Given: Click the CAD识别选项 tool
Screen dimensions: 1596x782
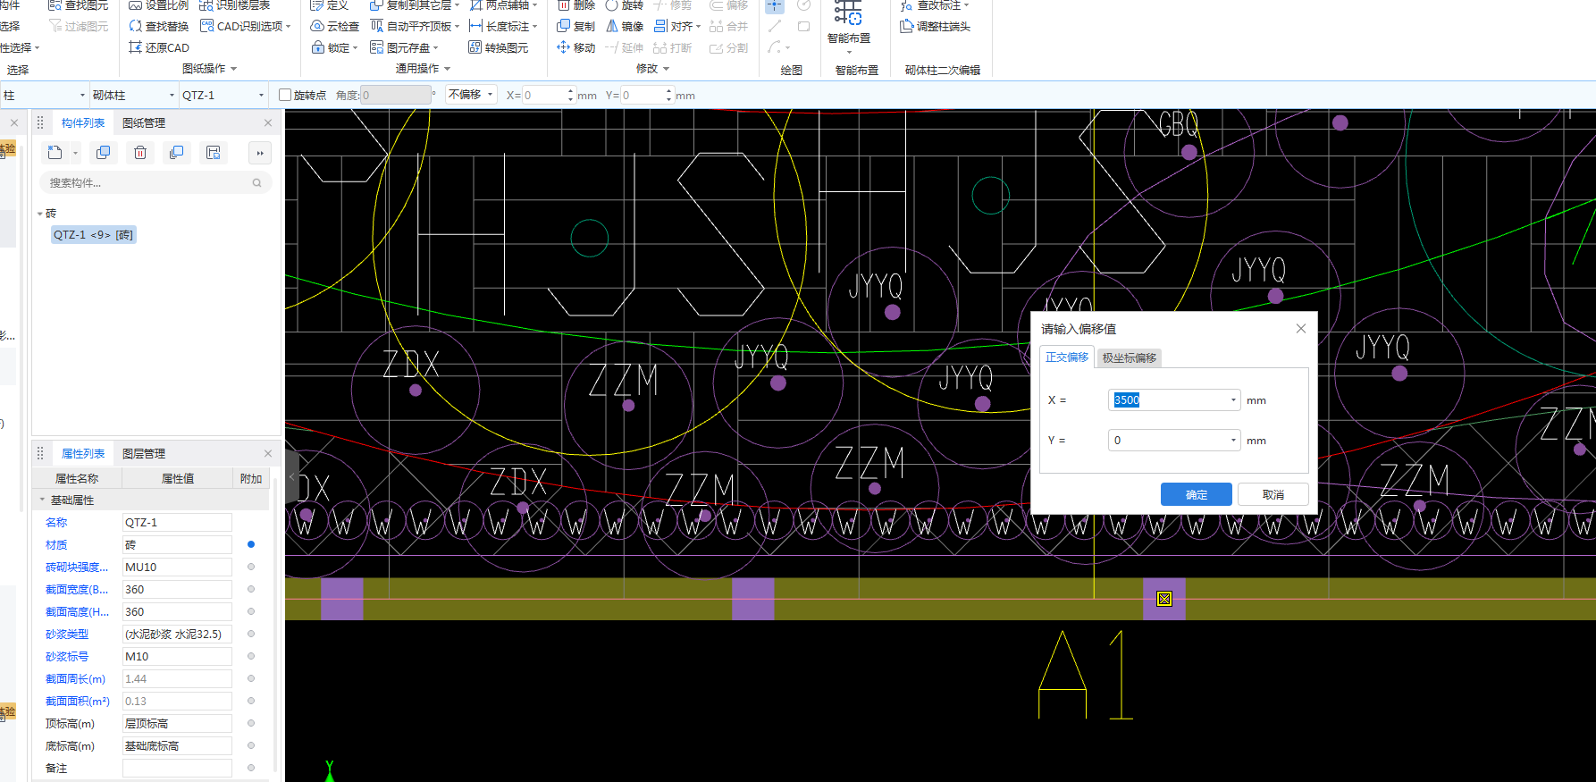Looking at the screenshot, I should tap(246, 26).
